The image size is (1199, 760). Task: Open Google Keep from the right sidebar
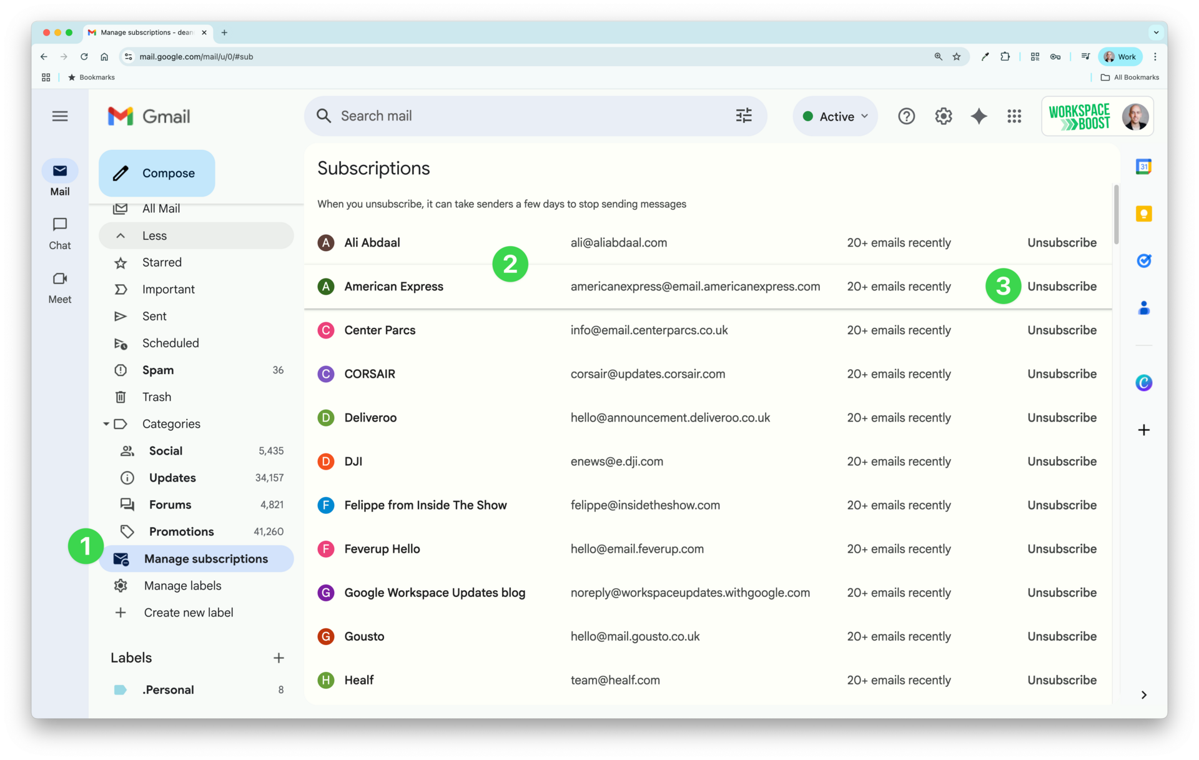[1144, 214]
